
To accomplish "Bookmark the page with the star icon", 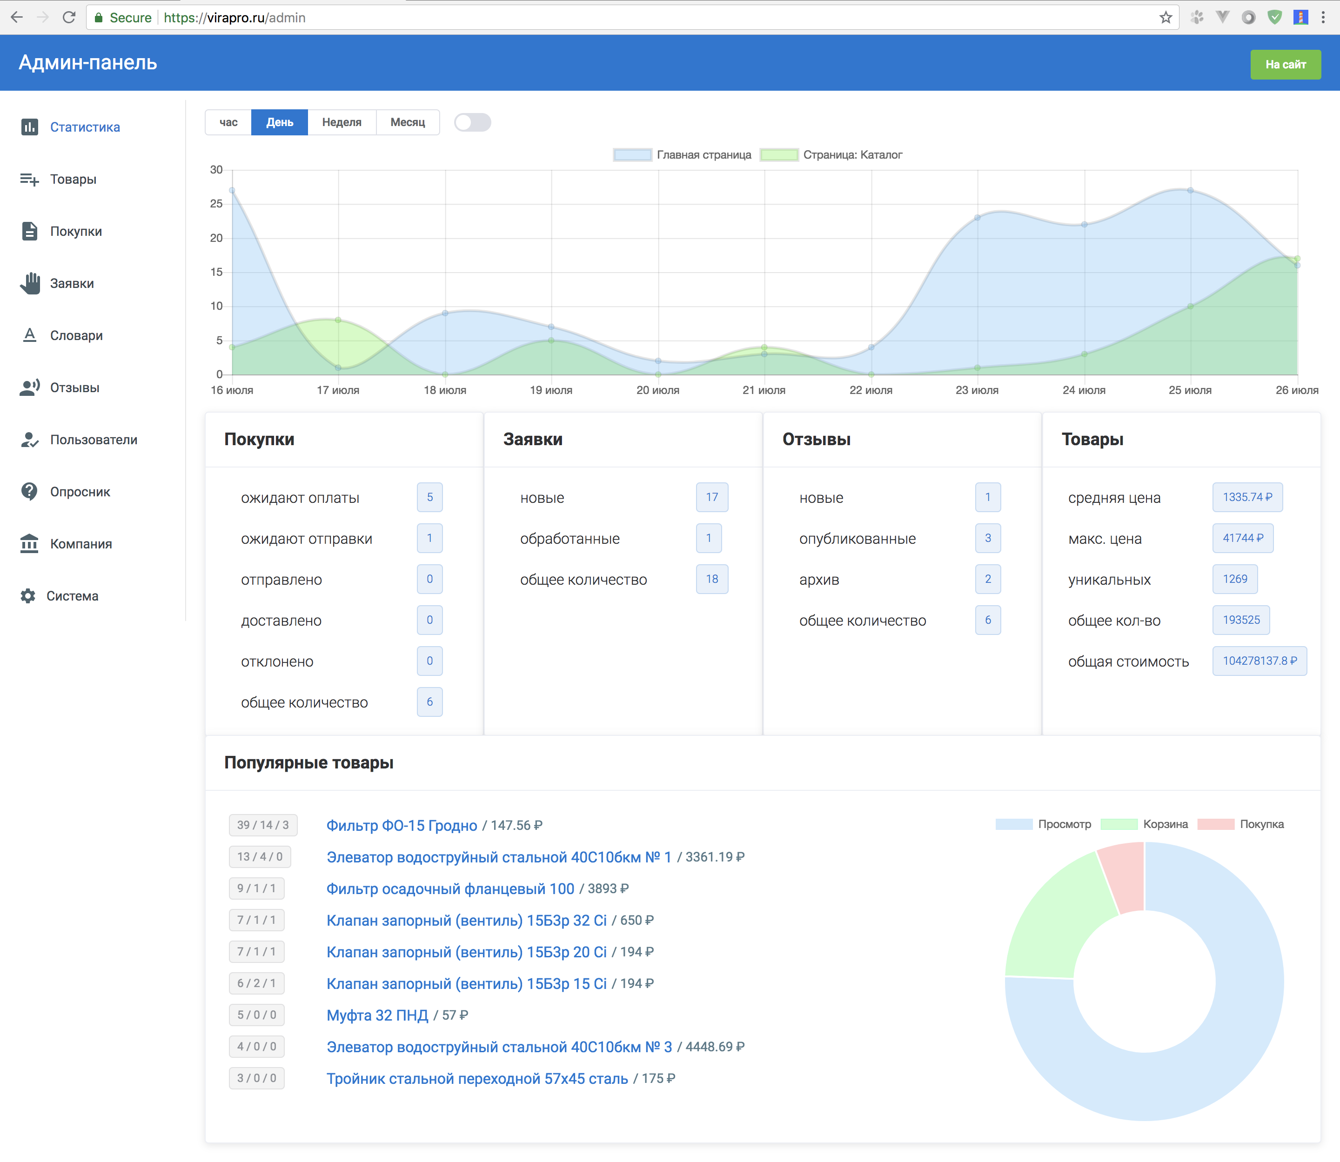I will coord(1166,18).
